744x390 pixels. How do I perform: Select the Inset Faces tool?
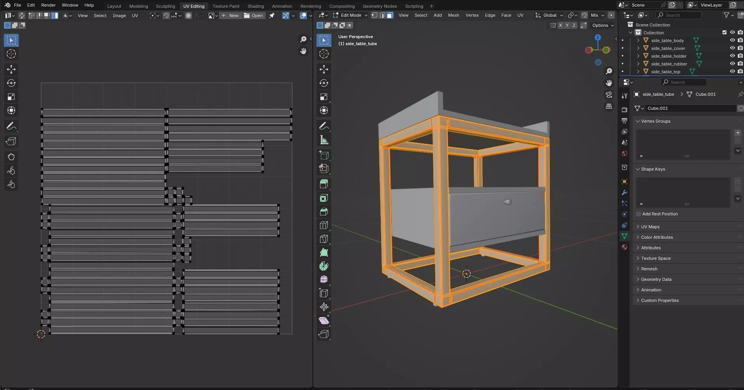[x=324, y=198]
